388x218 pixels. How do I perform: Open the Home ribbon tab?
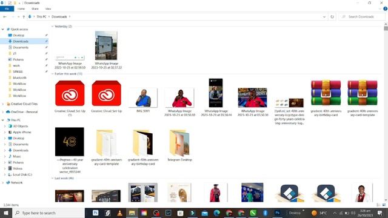21,8
